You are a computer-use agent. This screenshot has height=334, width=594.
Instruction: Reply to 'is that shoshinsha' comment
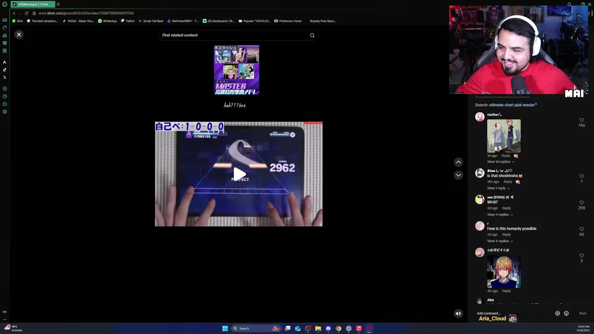(x=508, y=182)
